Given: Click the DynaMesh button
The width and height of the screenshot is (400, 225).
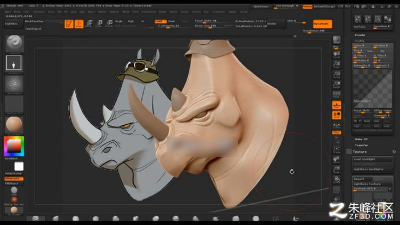Looking at the screenshot, I should [323, 23].
